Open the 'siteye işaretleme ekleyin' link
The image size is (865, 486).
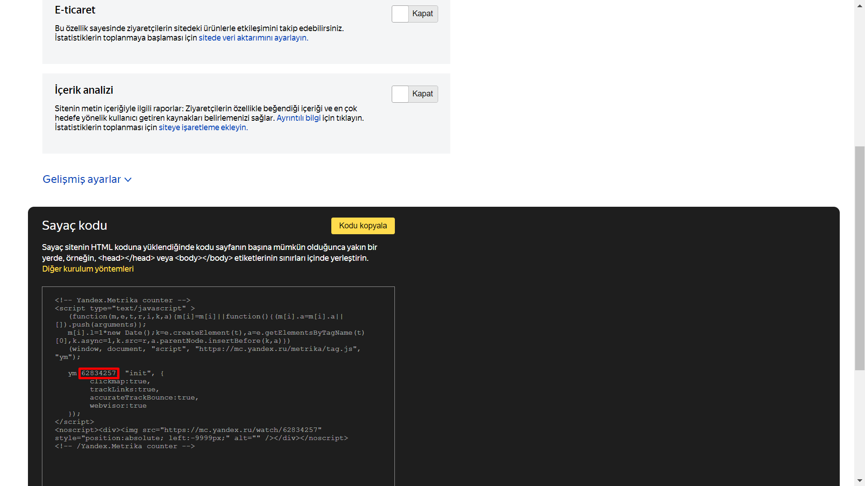pyautogui.click(x=203, y=127)
